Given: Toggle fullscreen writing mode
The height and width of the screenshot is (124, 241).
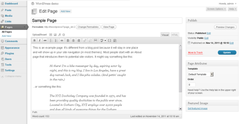Looking at the screenshot, I should (109, 40).
